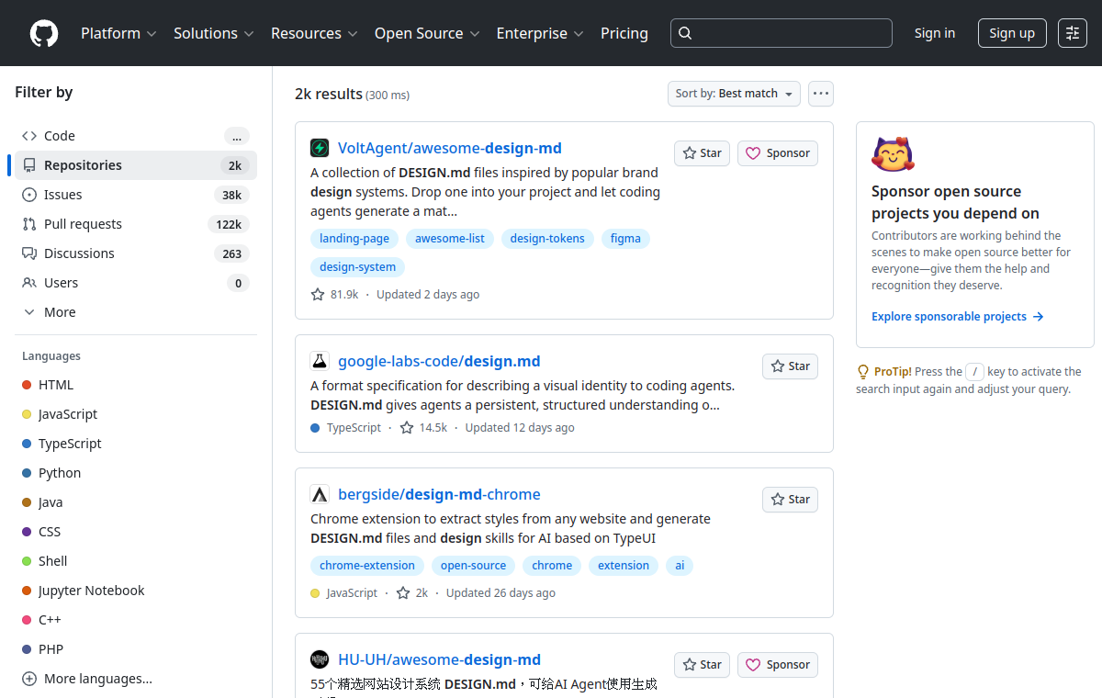Filter by JavaScript language
Image resolution: width=1102 pixels, height=698 pixels.
pyautogui.click(x=136, y=414)
